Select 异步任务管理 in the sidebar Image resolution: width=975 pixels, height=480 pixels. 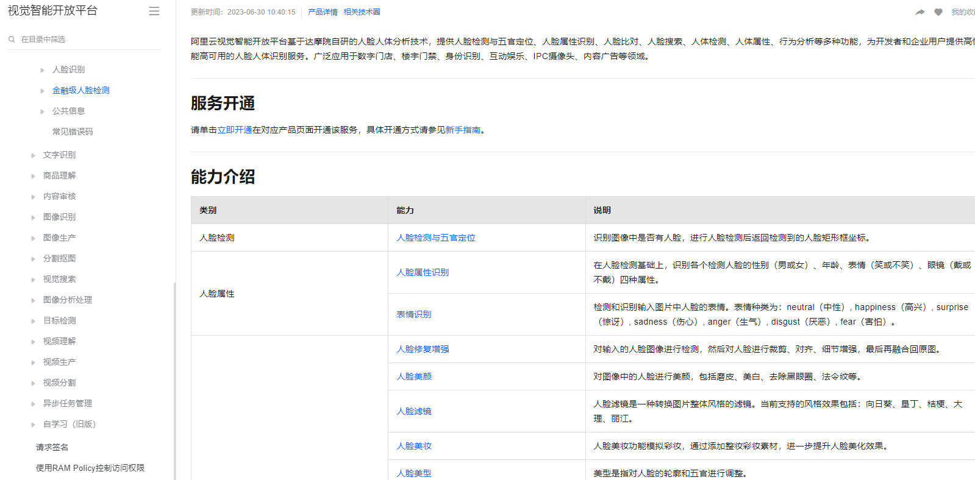click(68, 403)
